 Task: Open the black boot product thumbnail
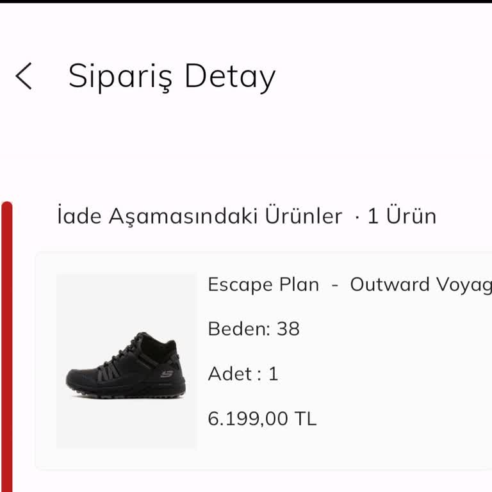click(x=126, y=361)
